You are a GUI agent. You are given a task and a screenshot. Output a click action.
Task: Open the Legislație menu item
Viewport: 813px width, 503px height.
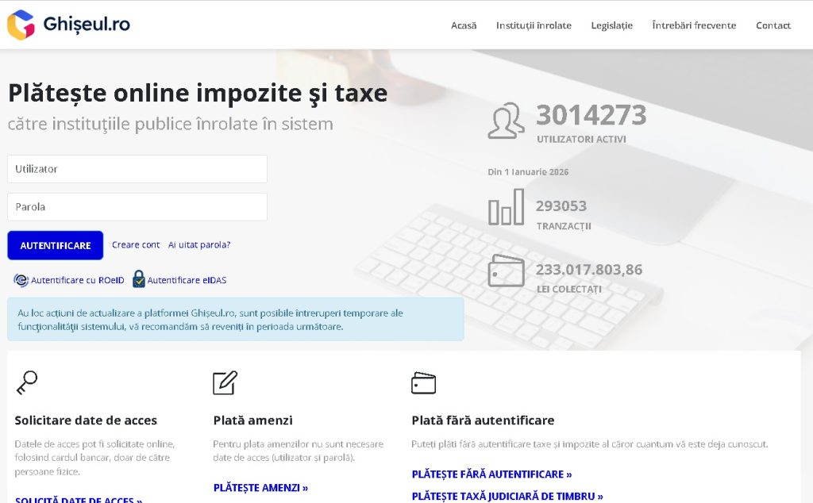point(611,25)
